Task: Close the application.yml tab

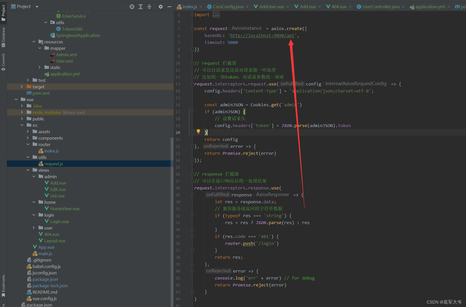Action: point(449,7)
